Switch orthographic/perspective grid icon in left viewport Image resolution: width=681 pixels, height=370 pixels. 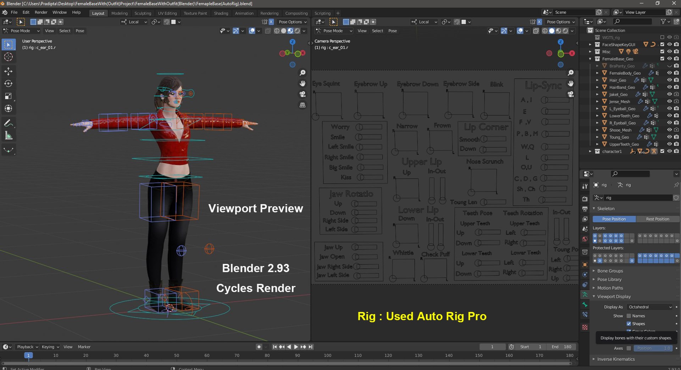pos(303,105)
